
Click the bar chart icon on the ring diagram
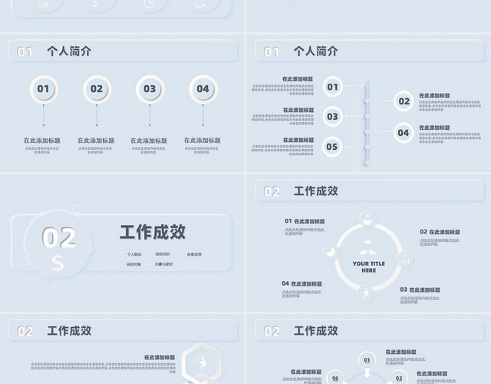(404, 260)
